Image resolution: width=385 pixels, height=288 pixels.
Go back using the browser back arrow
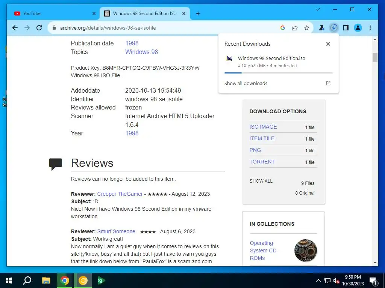point(15,28)
